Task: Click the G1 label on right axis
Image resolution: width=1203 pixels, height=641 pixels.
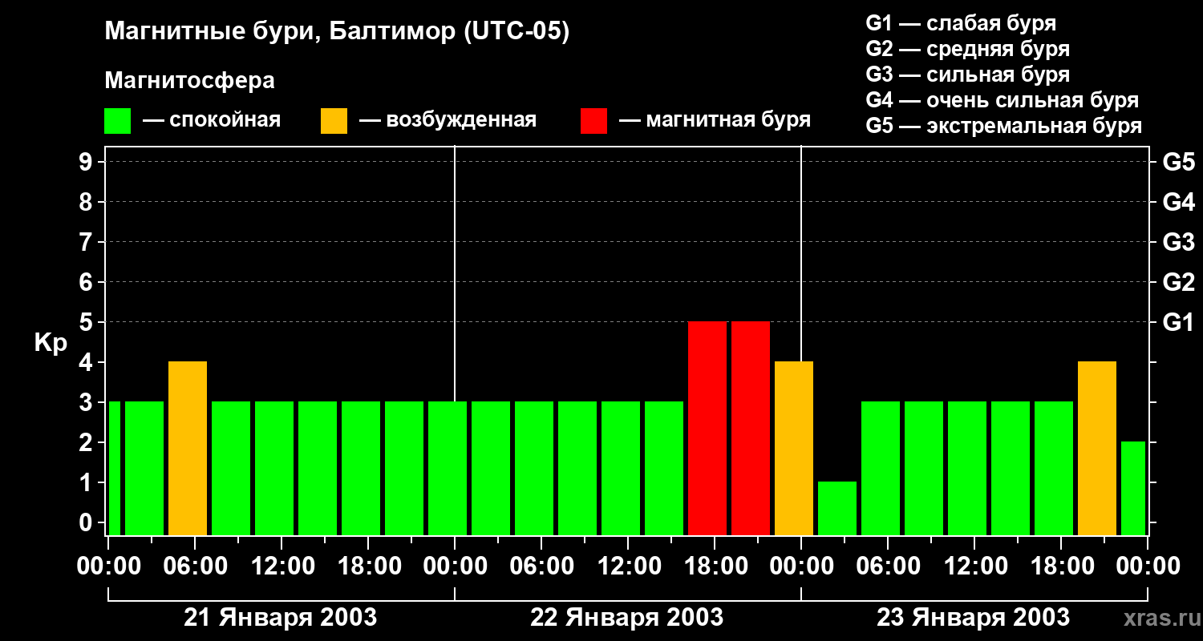Action: click(1178, 322)
